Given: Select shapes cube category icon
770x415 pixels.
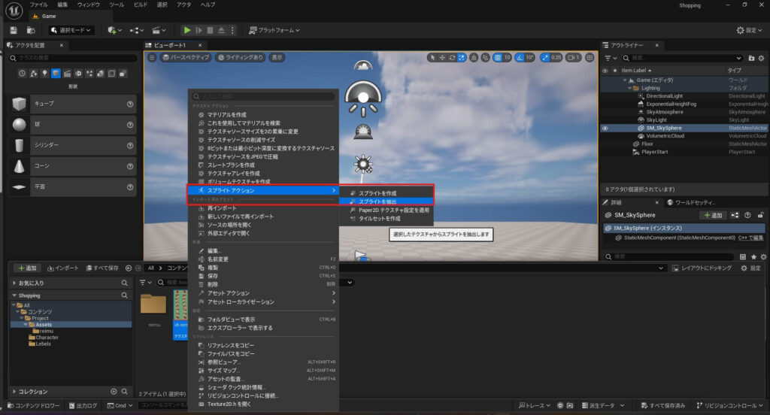Looking at the screenshot, I should (x=56, y=73).
